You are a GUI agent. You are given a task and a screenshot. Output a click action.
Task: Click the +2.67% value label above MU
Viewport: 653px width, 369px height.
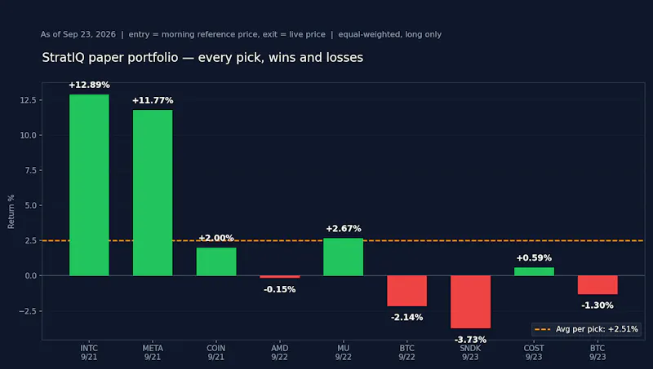pos(344,229)
